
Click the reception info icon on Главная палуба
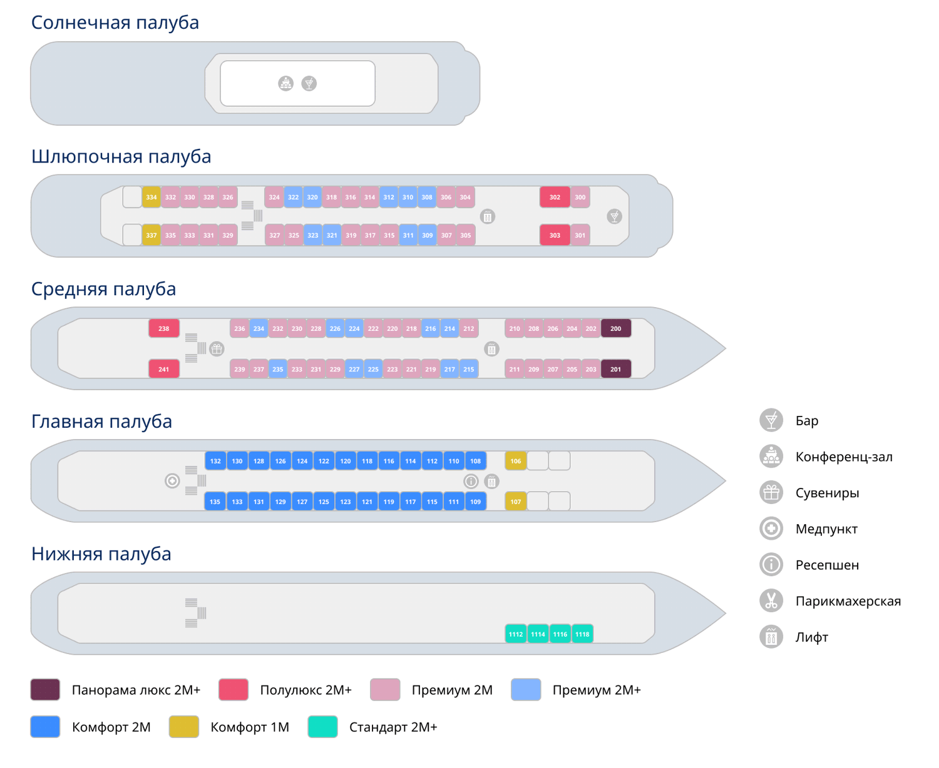click(x=471, y=481)
